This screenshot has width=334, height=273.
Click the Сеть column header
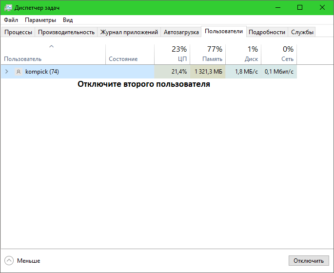tap(279, 54)
